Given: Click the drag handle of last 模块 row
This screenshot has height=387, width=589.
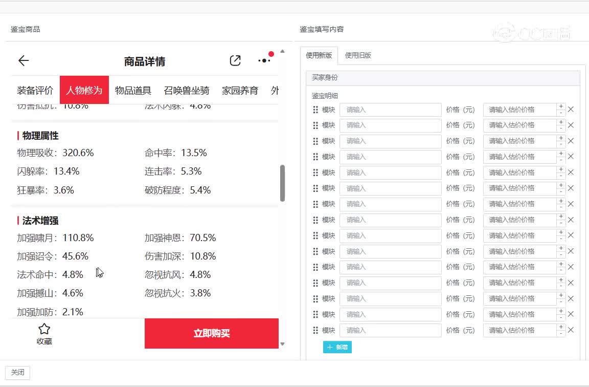Looking at the screenshot, I should point(315,330).
